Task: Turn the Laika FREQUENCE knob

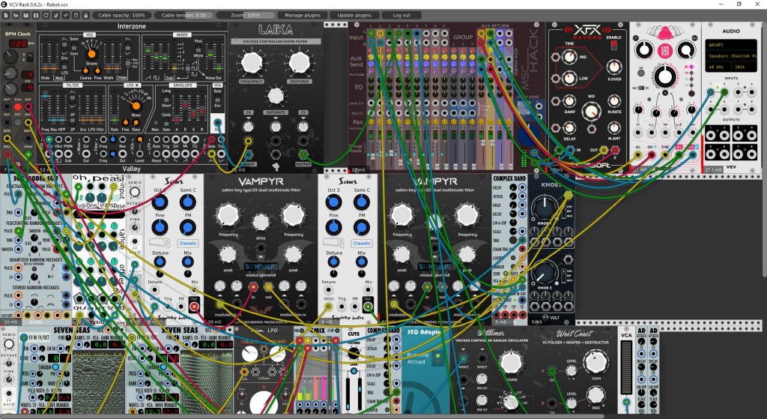Action: pos(252,62)
